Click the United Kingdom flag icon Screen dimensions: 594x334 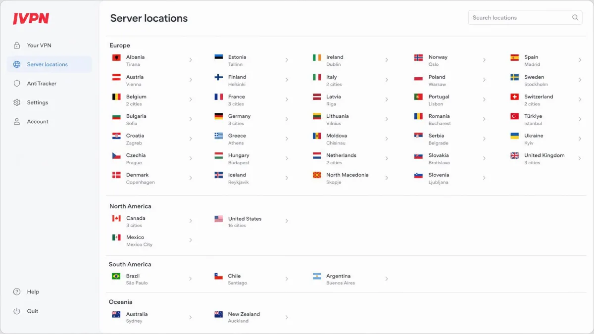click(x=515, y=155)
